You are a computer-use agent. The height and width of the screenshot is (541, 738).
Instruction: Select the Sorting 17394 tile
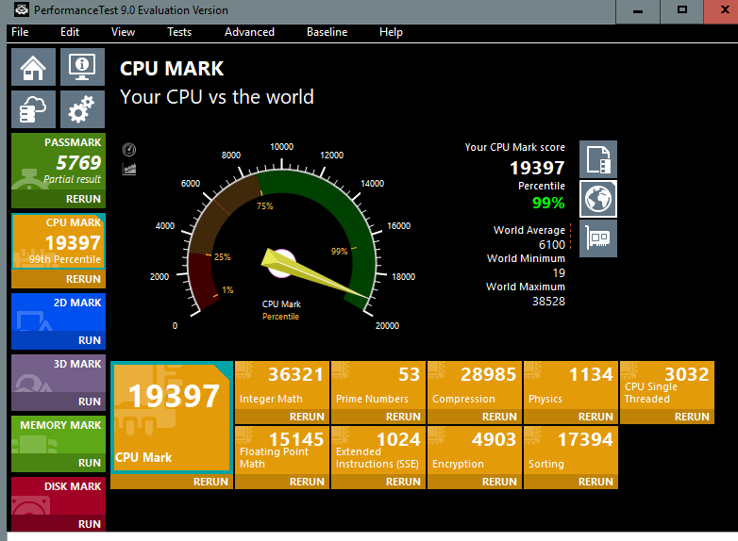coord(571,450)
